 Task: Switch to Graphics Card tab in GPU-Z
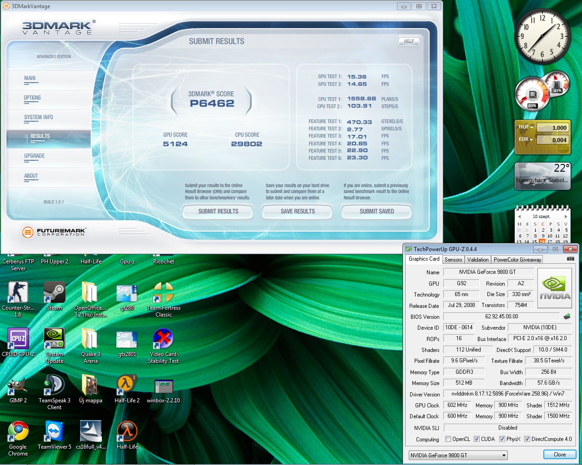(x=424, y=259)
